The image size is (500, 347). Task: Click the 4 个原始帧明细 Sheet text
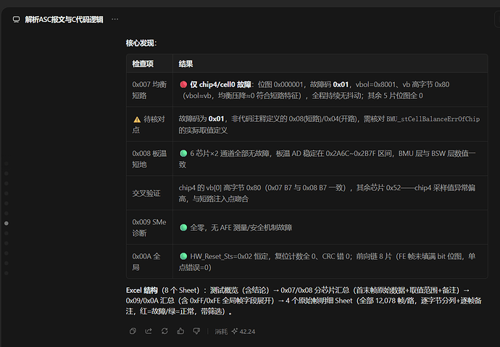click(x=319, y=301)
